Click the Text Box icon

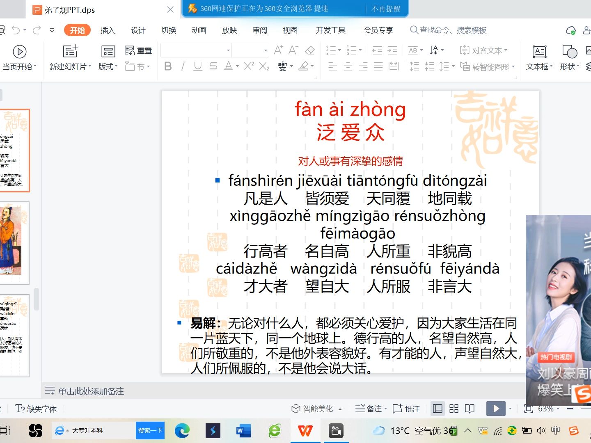point(539,51)
